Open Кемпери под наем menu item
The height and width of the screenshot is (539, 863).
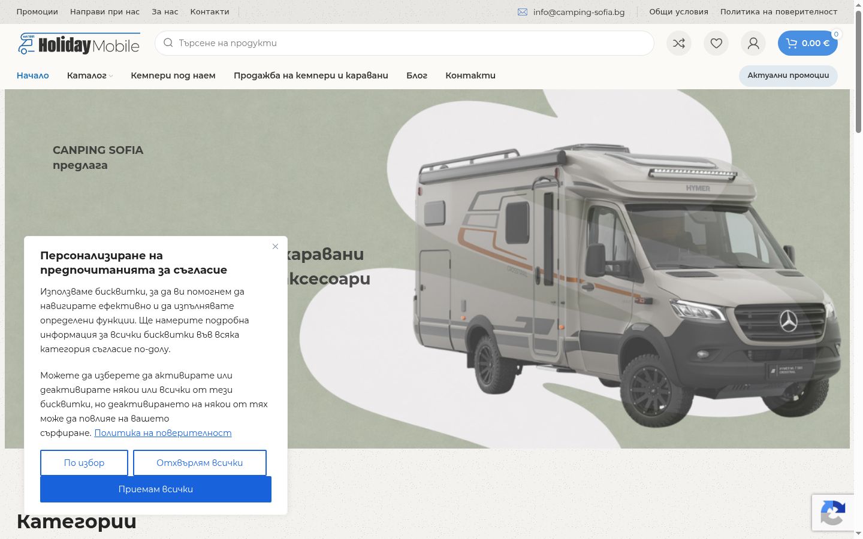pos(173,75)
